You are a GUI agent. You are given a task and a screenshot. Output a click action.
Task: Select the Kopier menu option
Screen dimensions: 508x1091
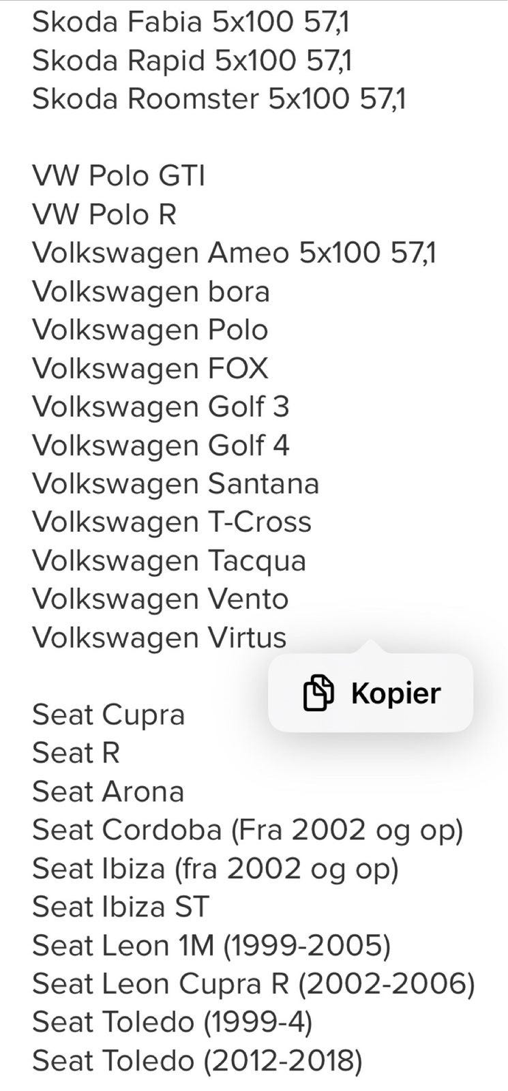[370, 693]
